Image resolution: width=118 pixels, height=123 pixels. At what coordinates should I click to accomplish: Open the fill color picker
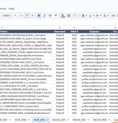tap(63, 15)
